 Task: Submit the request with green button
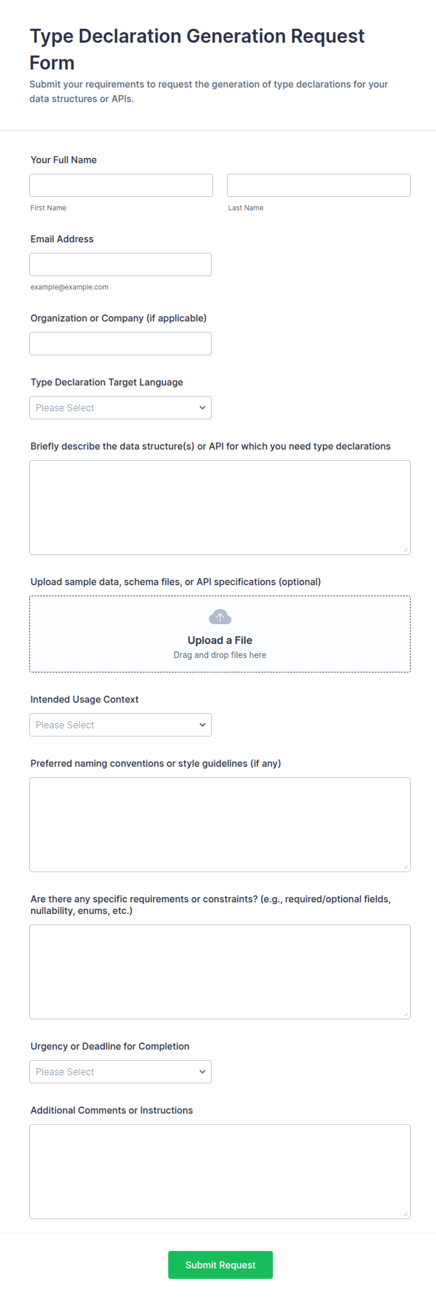tap(220, 1264)
